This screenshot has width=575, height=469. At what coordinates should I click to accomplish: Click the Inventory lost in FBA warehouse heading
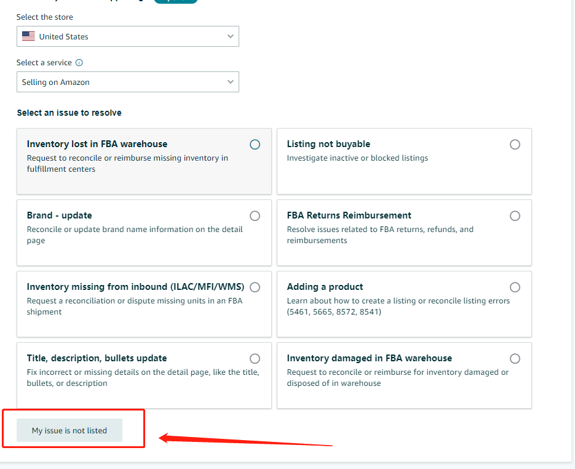[x=97, y=144]
